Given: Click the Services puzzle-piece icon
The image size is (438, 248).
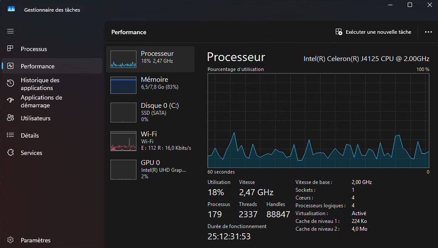Looking at the screenshot, I should [x=10, y=152].
